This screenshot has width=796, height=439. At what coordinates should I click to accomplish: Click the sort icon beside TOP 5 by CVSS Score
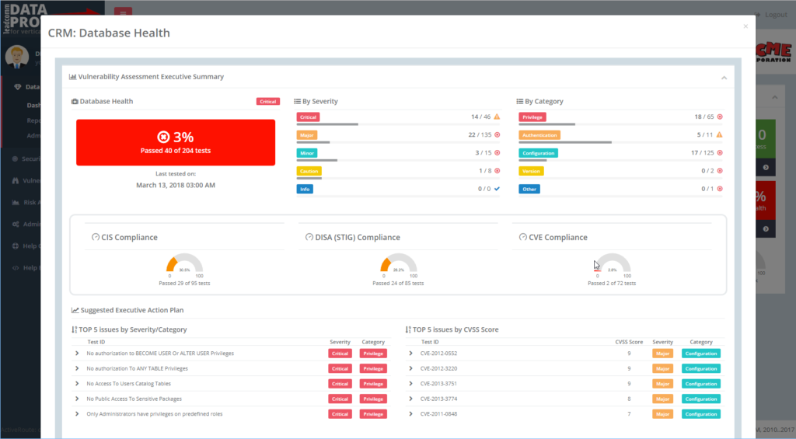click(x=409, y=329)
